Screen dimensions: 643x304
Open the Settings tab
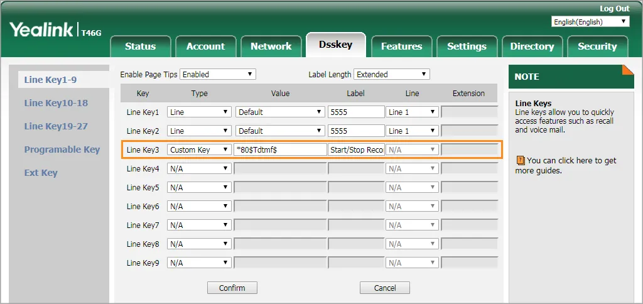click(x=467, y=46)
